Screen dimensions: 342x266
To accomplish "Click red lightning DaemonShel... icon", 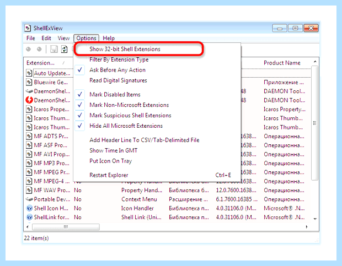I will pos(29,100).
